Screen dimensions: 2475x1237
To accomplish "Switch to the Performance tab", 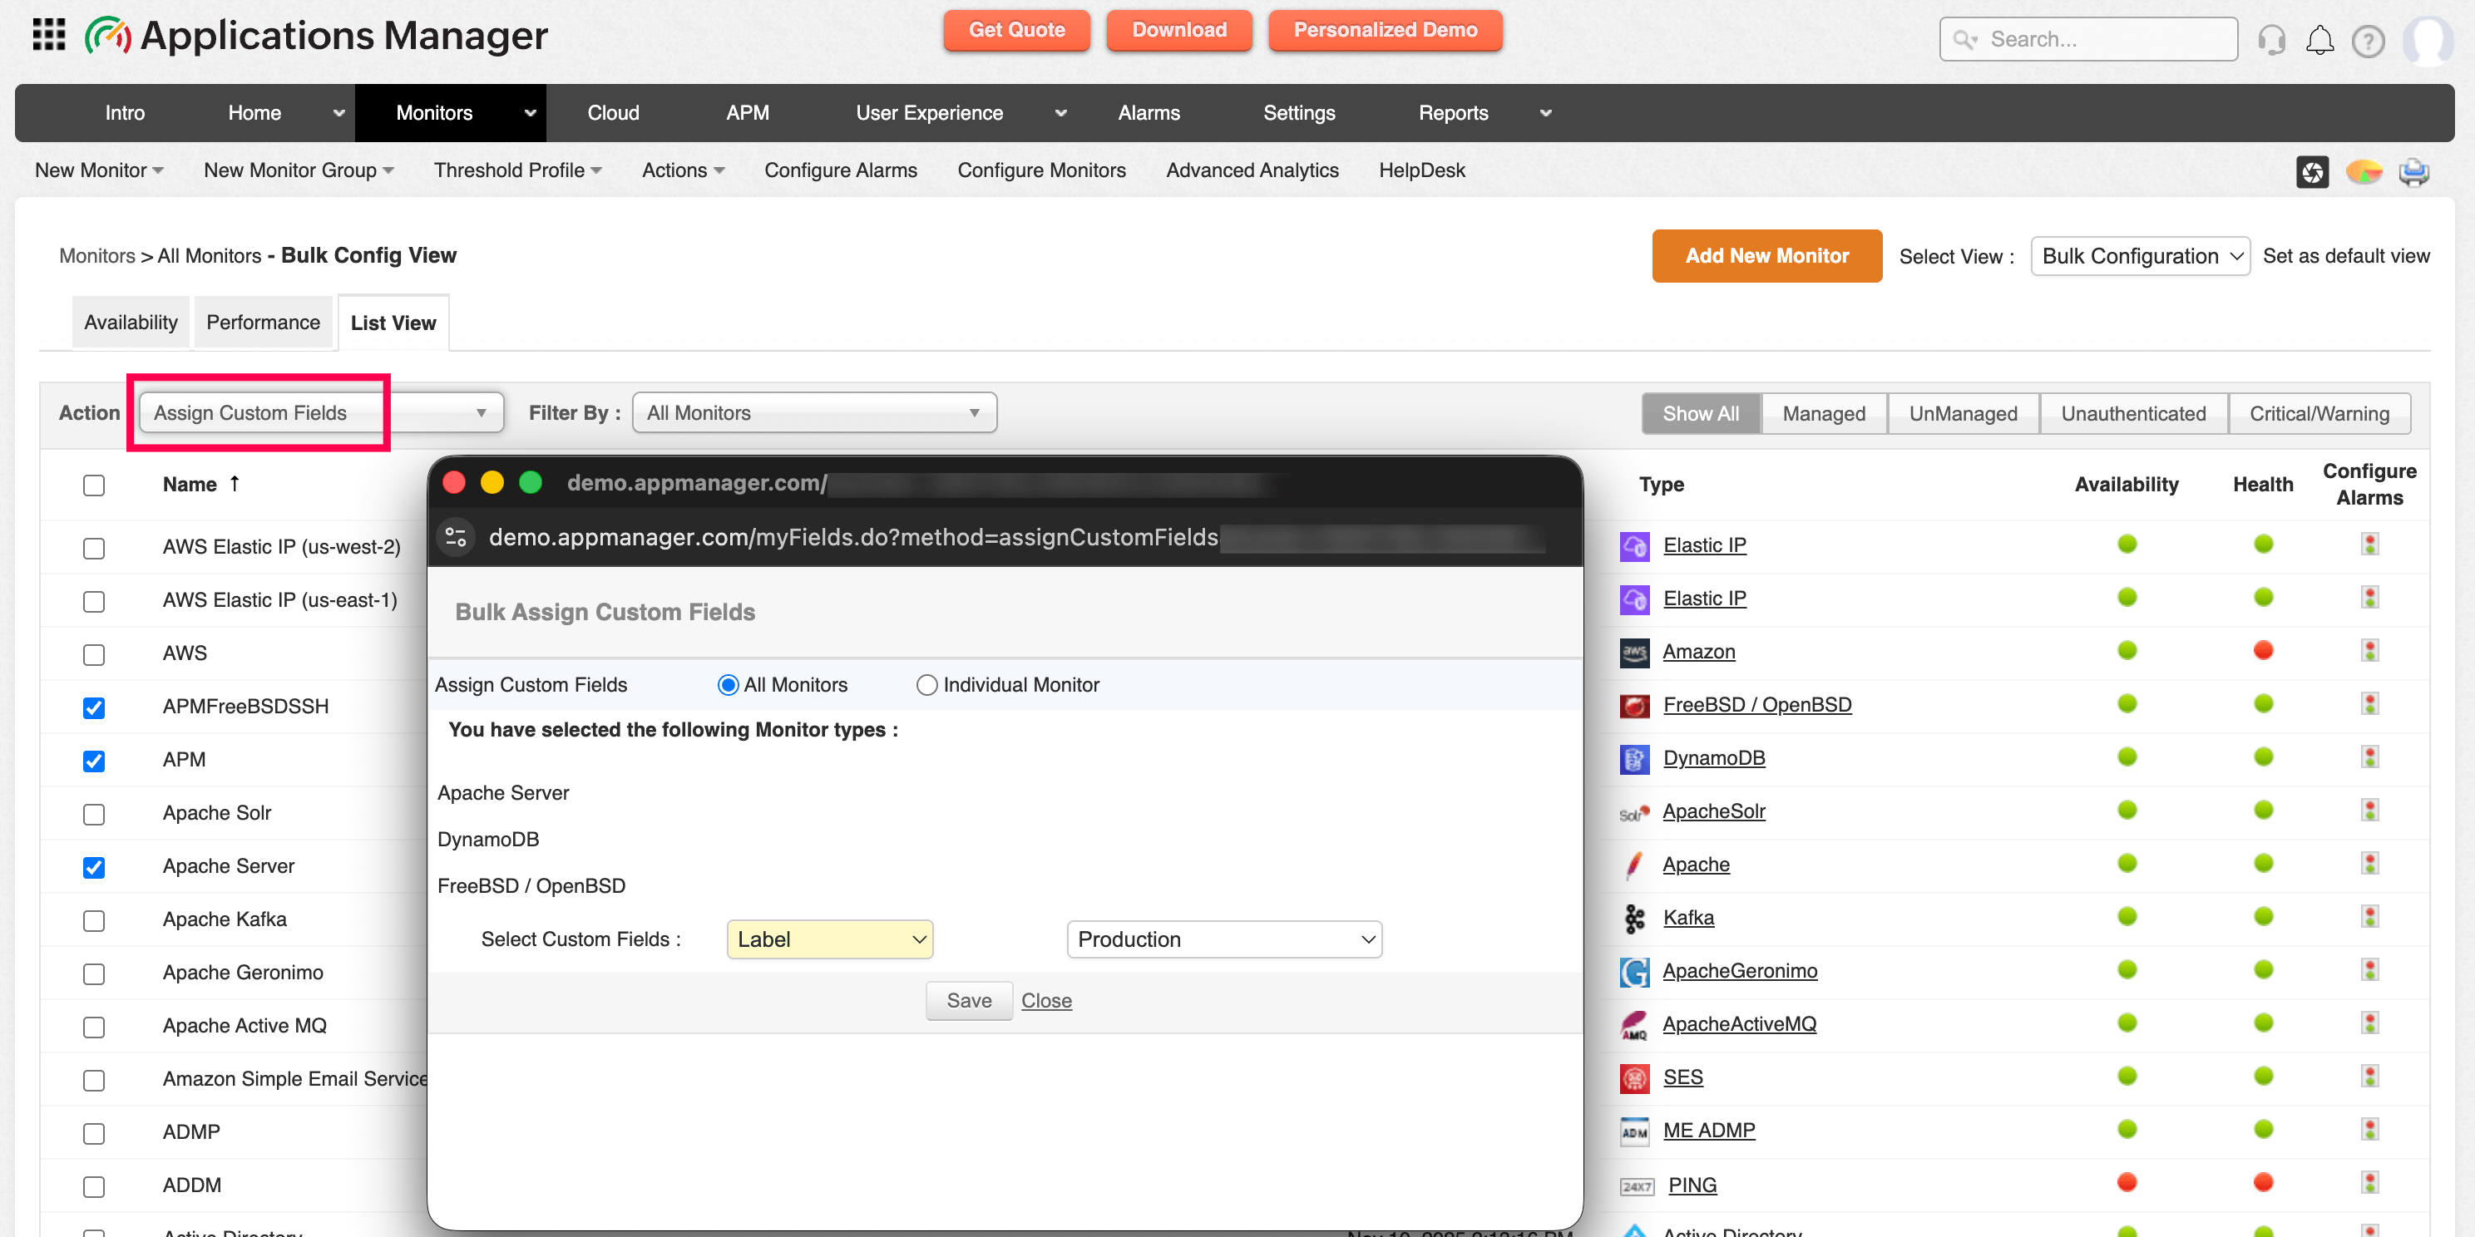I will [264, 323].
